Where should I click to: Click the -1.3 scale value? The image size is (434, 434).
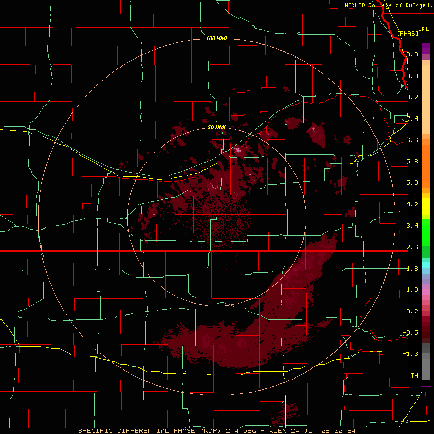pyautogui.click(x=410, y=354)
